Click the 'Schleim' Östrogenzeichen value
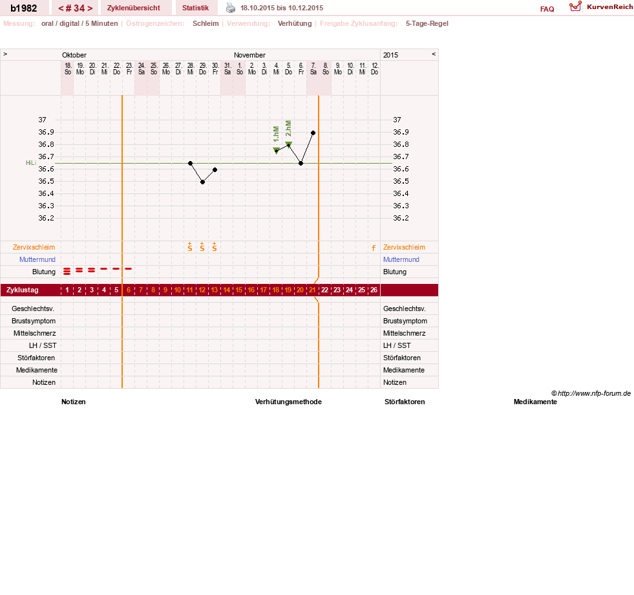 [206, 23]
